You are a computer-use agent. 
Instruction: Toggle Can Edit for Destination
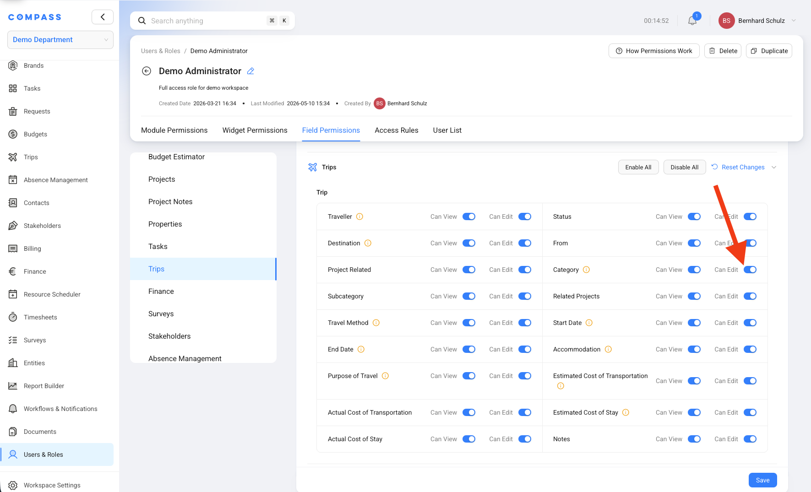coord(525,243)
